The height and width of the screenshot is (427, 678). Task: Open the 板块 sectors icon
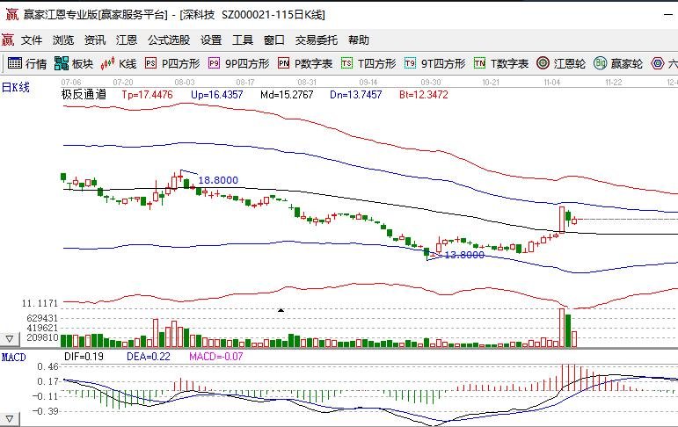62,63
